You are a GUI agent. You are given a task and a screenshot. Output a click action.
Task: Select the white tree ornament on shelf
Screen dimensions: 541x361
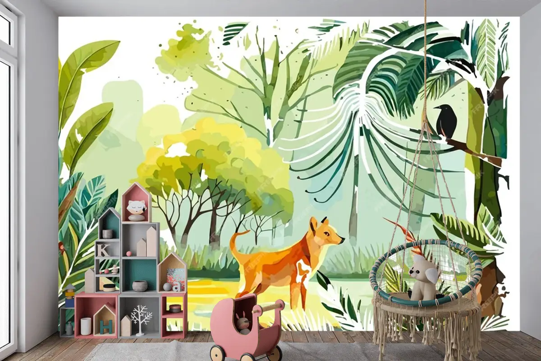point(141,319)
